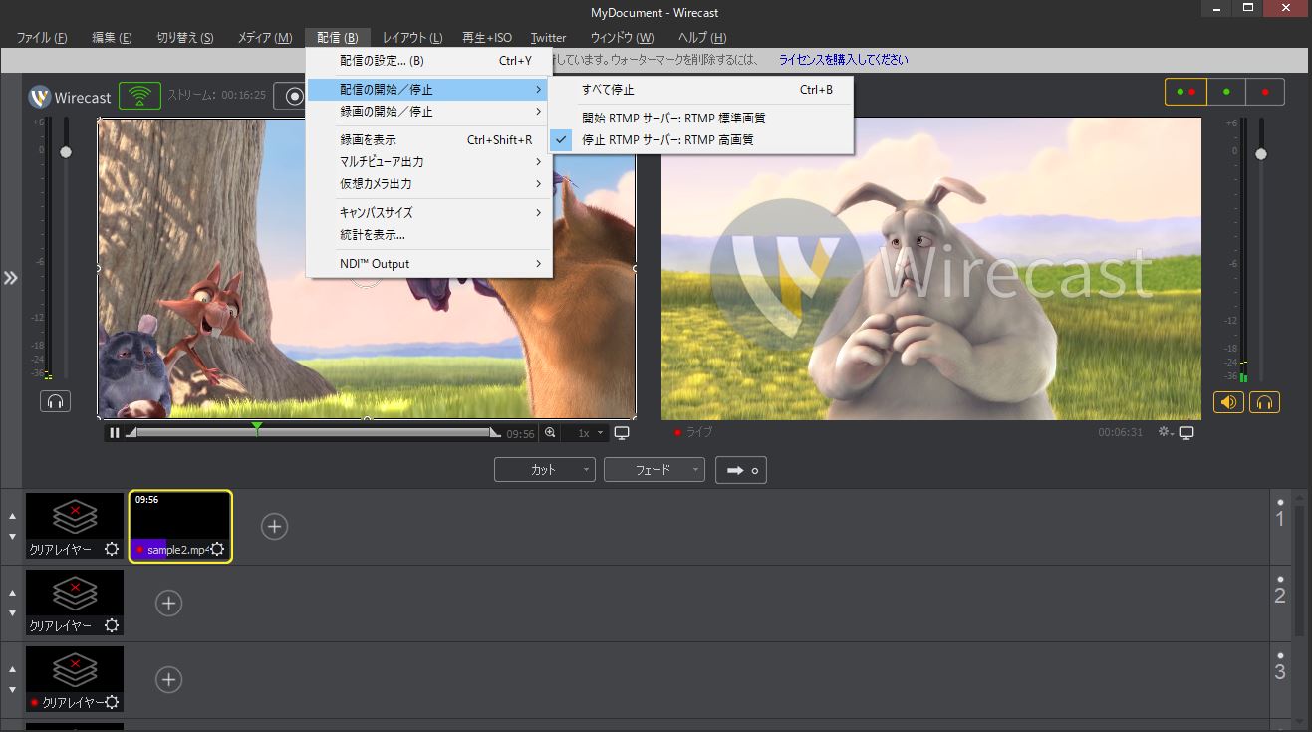Expand the NDI Output submenu

tap(428, 264)
